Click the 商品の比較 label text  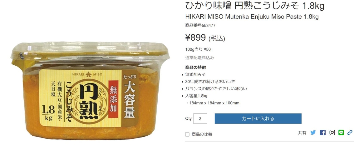[202, 134]
